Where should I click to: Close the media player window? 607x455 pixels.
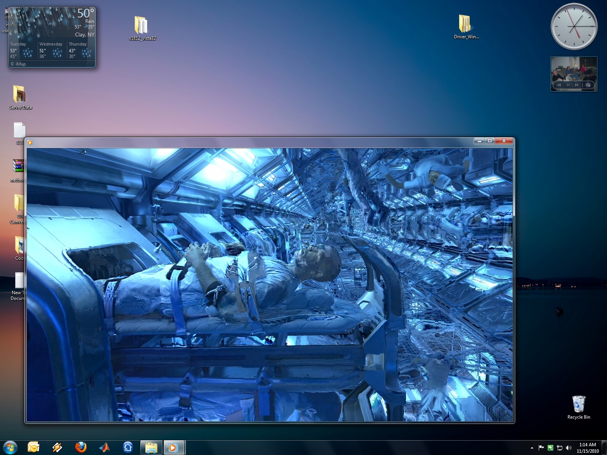(504, 141)
